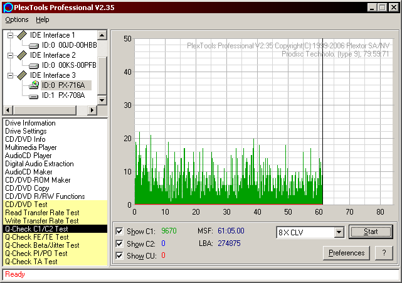Click the CU count value 0
The width and height of the screenshot is (402, 283).
(163, 255)
